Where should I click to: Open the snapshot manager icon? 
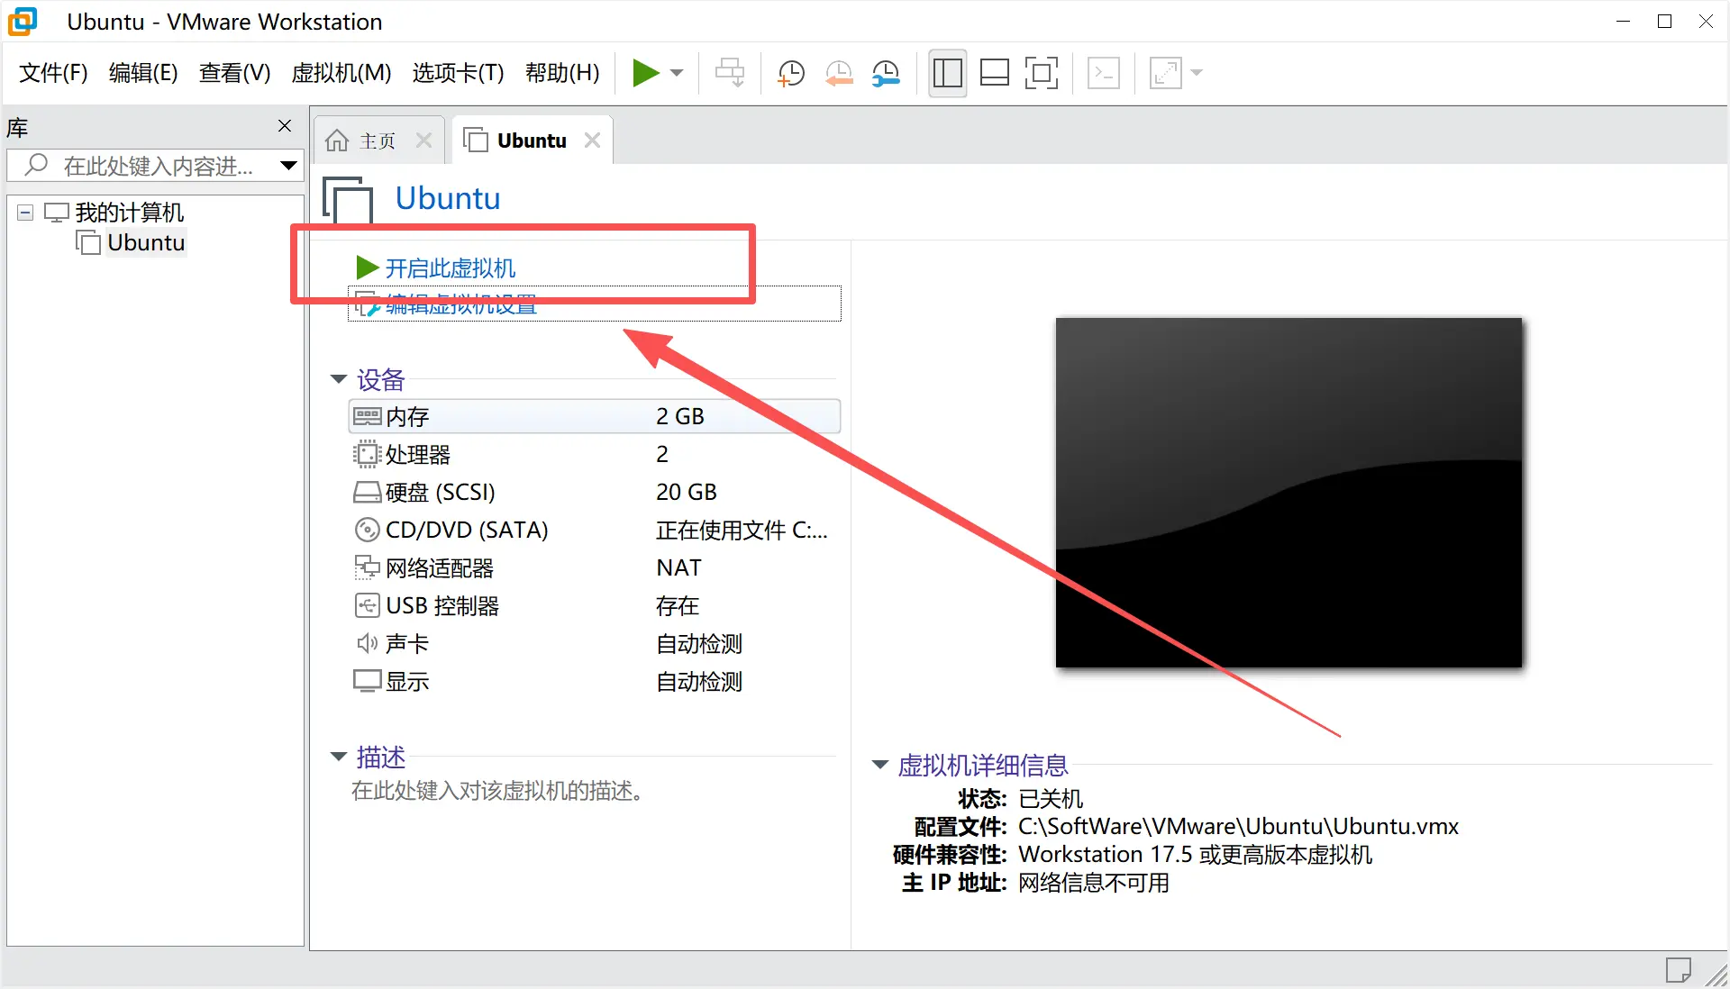[886, 73]
